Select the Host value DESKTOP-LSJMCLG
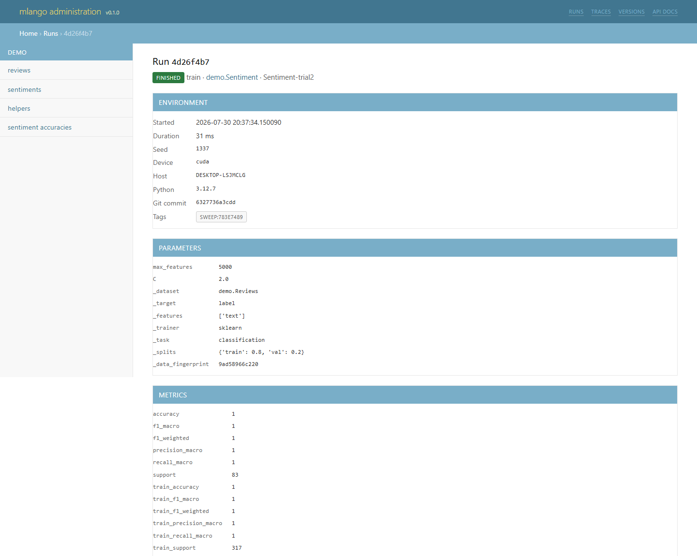697x556 pixels. [x=221, y=175]
